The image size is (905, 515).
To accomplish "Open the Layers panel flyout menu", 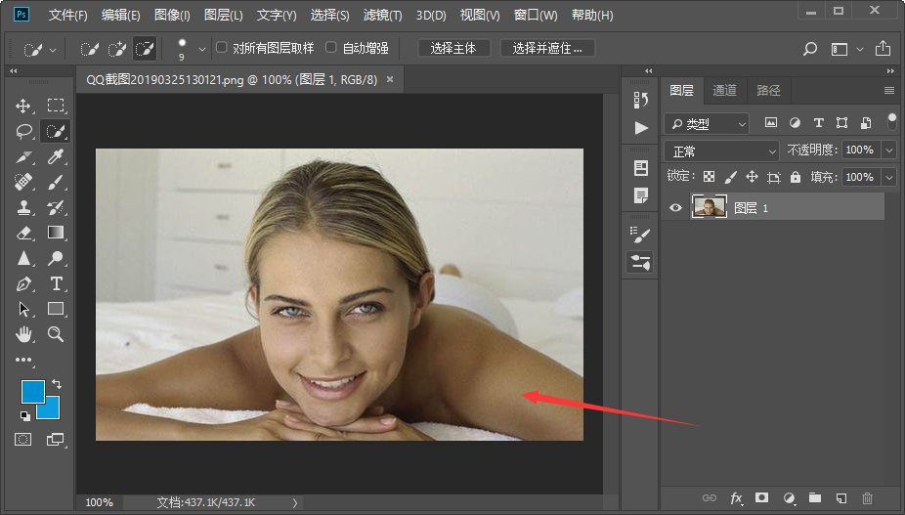I will [x=888, y=91].
